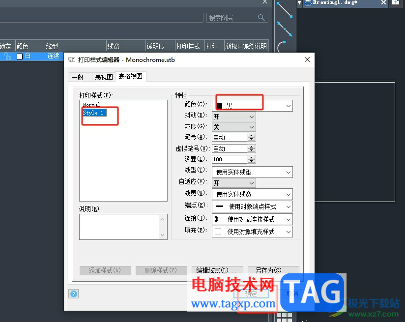The height and width of the screenshot is (322, 405).
Task: Open the 线宽 dropdown
Action: click(x=252, y=194)
